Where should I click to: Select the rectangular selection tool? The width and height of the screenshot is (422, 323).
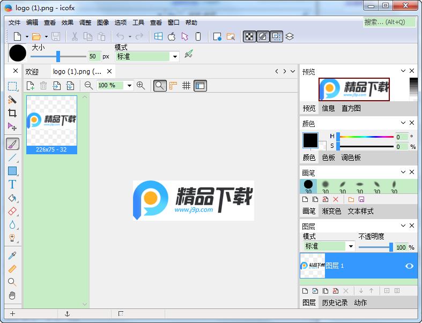(12, 87)
